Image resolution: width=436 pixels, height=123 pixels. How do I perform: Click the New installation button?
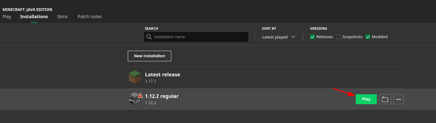(x=149, y=56)
